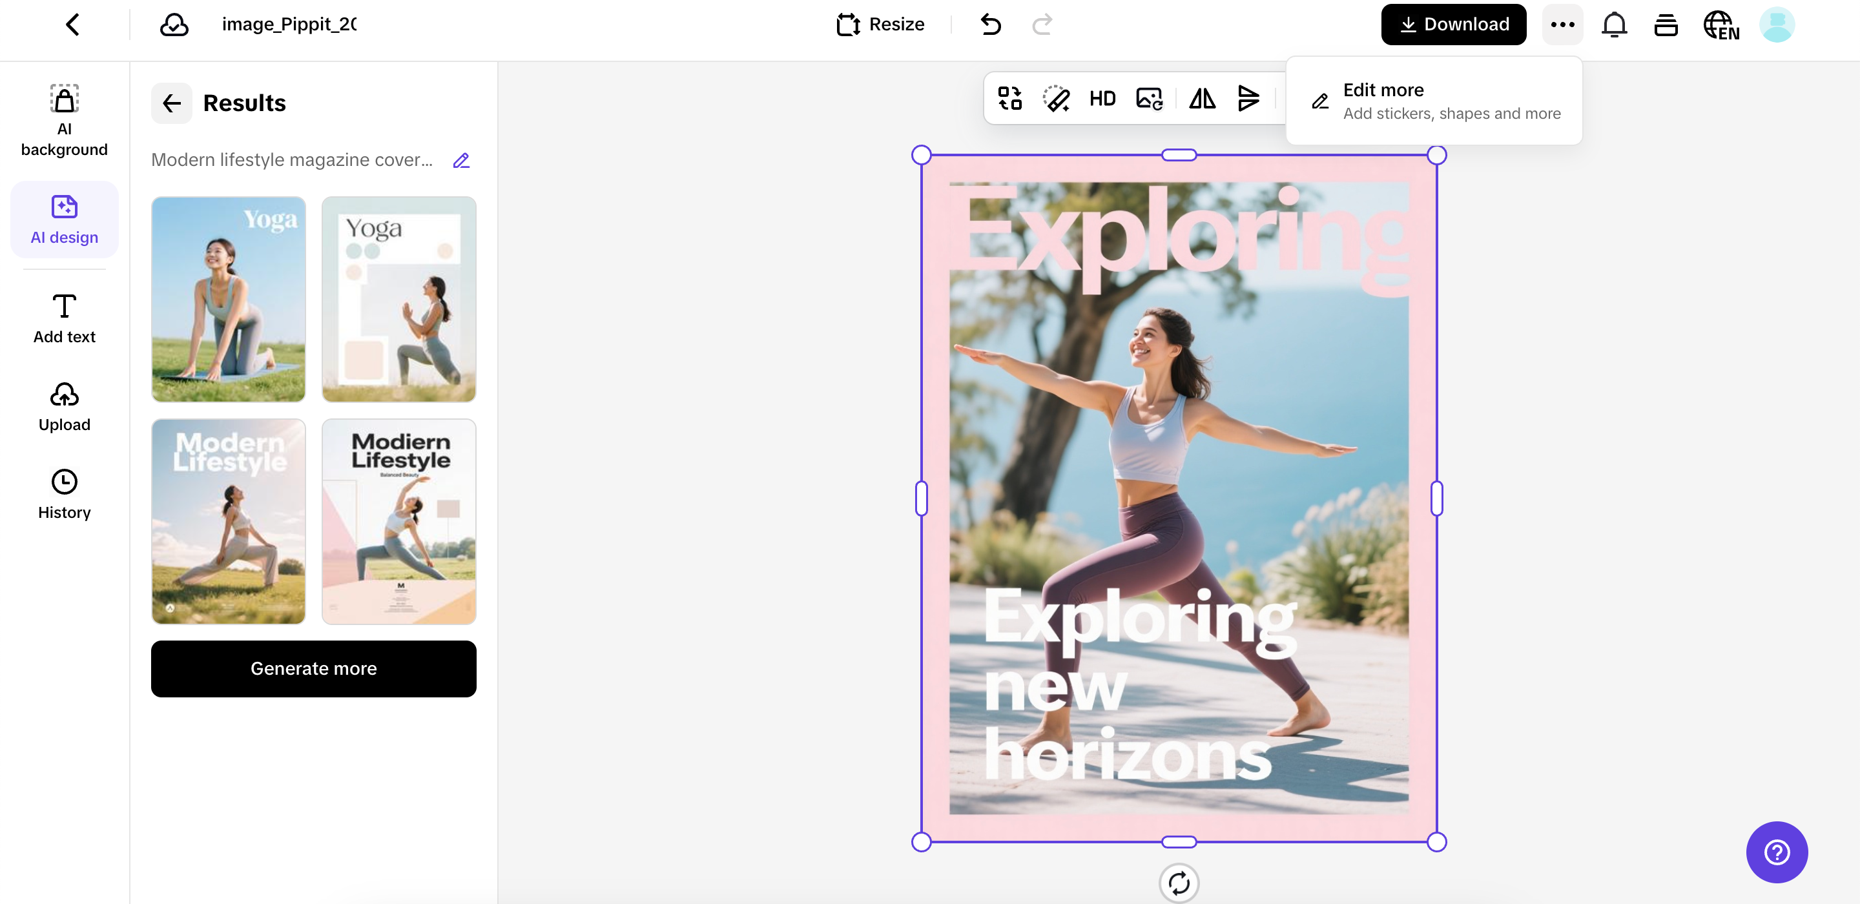The image size is (1860, 904).
Task: Click the Download button
Action: tap(1452, 25)
